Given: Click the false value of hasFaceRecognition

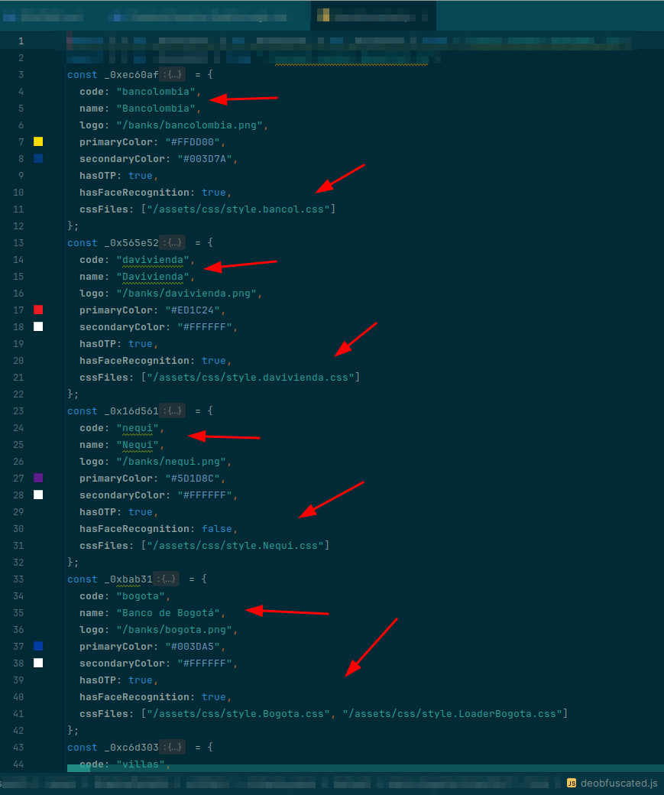Looking at the screenshot, I should [x=217, y=529].
